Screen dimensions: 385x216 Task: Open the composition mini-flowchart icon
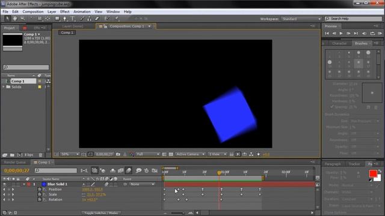pyautogui.click(x=84, y=170)
